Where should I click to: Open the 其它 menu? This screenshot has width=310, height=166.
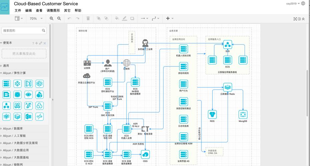click(x=67, y=10)
